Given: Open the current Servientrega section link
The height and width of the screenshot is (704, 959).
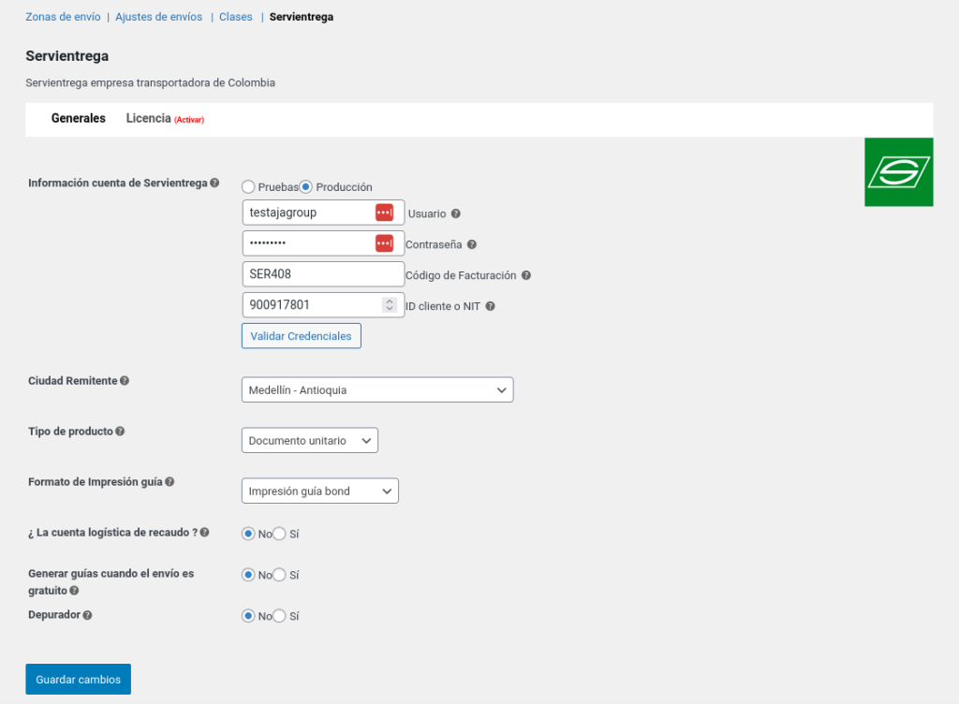Looking at the screenshot, I should 302,17.
